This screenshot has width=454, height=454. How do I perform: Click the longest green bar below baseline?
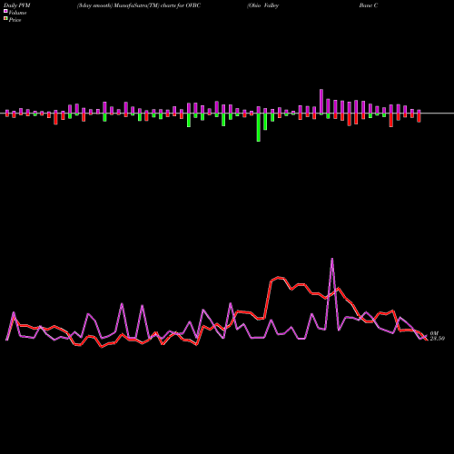click(258, 127)
